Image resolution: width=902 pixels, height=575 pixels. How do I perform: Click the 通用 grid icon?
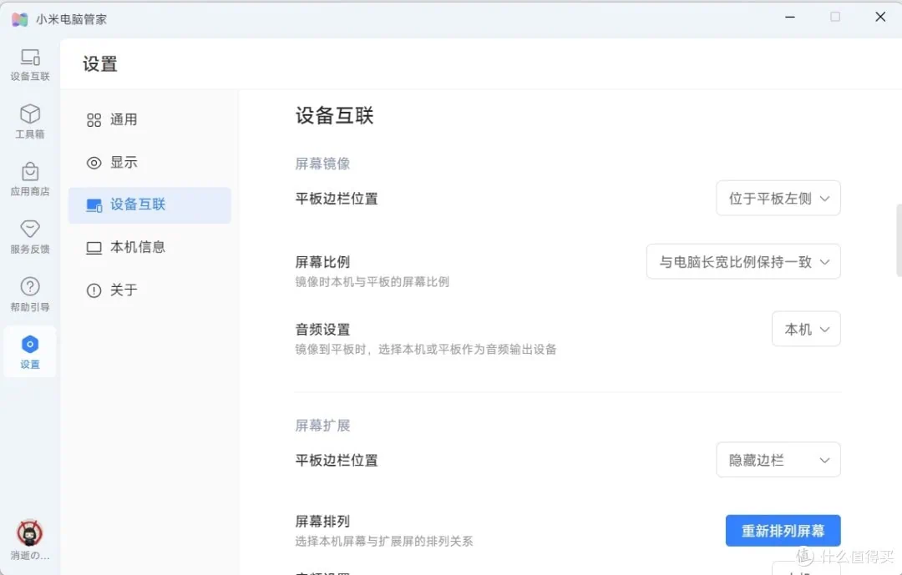94,119
